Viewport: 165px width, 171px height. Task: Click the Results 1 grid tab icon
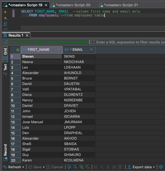[x=5, y=35]
